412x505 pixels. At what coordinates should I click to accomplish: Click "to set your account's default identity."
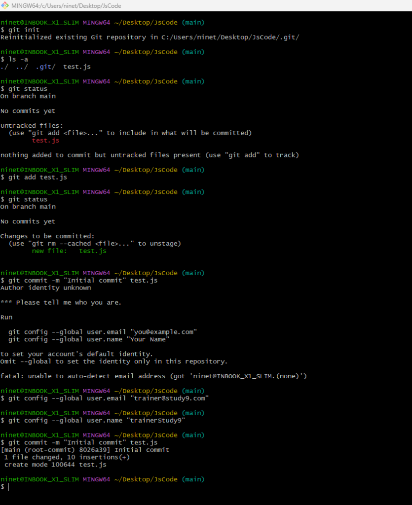pos(76,354)
